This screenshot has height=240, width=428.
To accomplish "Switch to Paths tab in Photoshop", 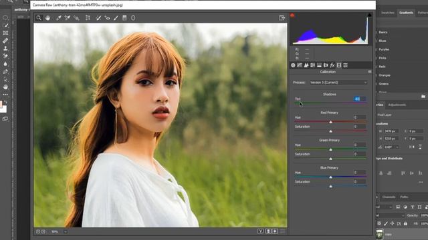I will (x=404, y=197).
